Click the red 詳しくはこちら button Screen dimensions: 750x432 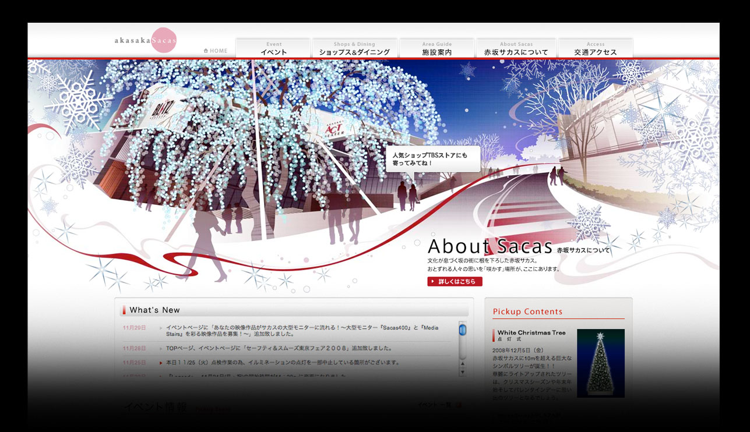[455, 282]
